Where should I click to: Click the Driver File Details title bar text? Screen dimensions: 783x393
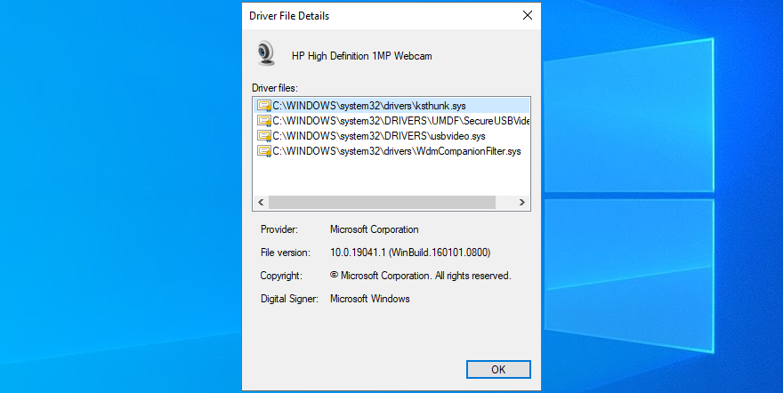point(289,16)
